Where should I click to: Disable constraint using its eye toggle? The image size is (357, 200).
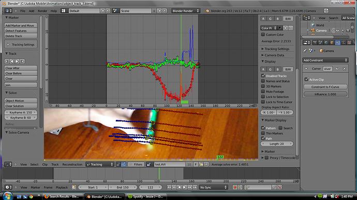[x=337, y=69]
